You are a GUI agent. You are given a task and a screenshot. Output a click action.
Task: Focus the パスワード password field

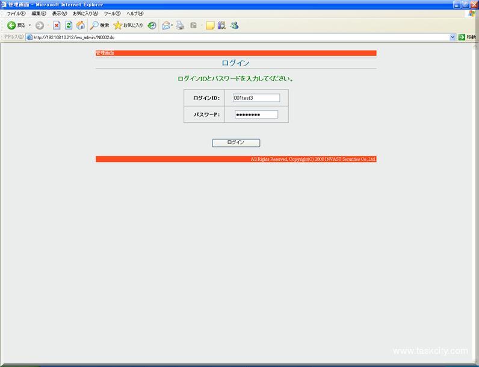click(x=256, y=114)
